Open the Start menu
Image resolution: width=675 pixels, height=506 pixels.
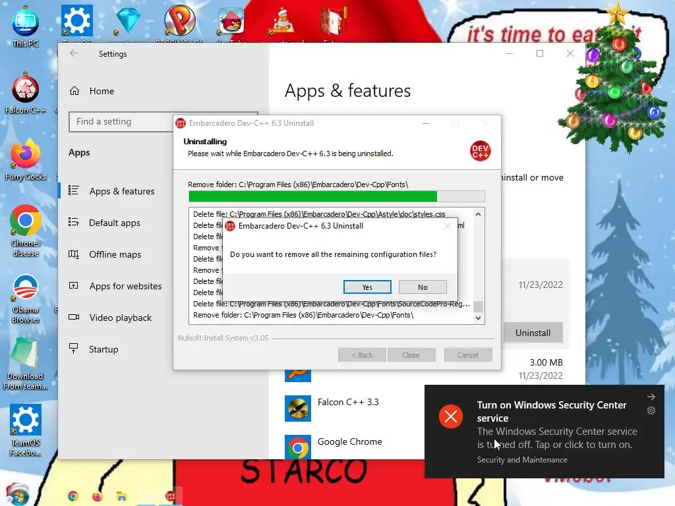click(x=17, y=495)
